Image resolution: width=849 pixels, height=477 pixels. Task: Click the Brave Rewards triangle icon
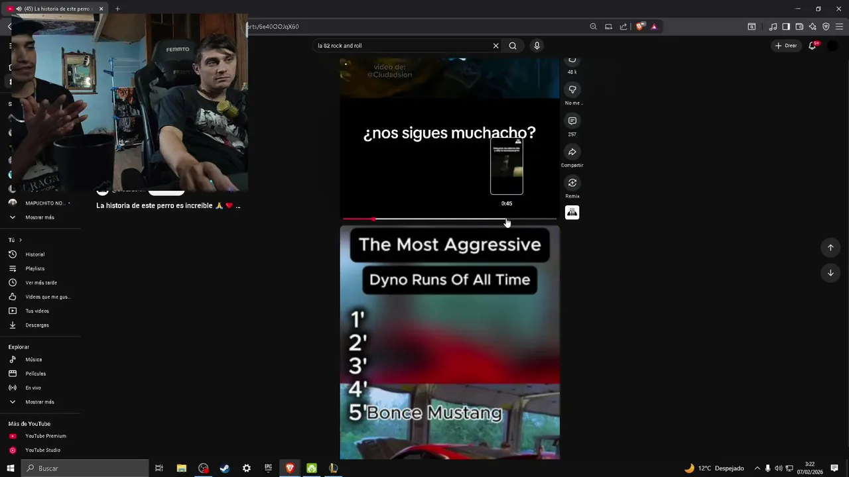654,26
